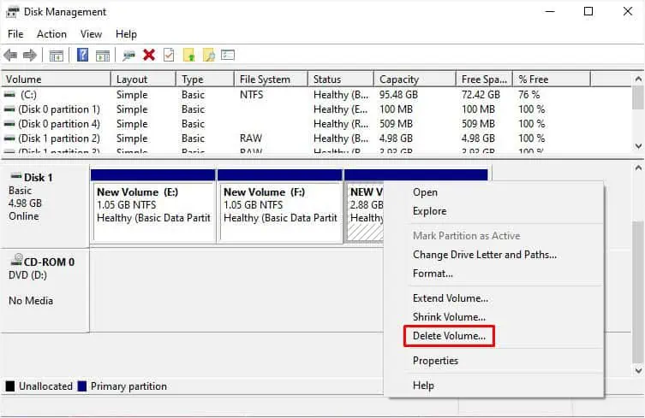
Task: Click the Forward arrow toolbar icon
Action: pyautogui.click(x=30, y=55)
